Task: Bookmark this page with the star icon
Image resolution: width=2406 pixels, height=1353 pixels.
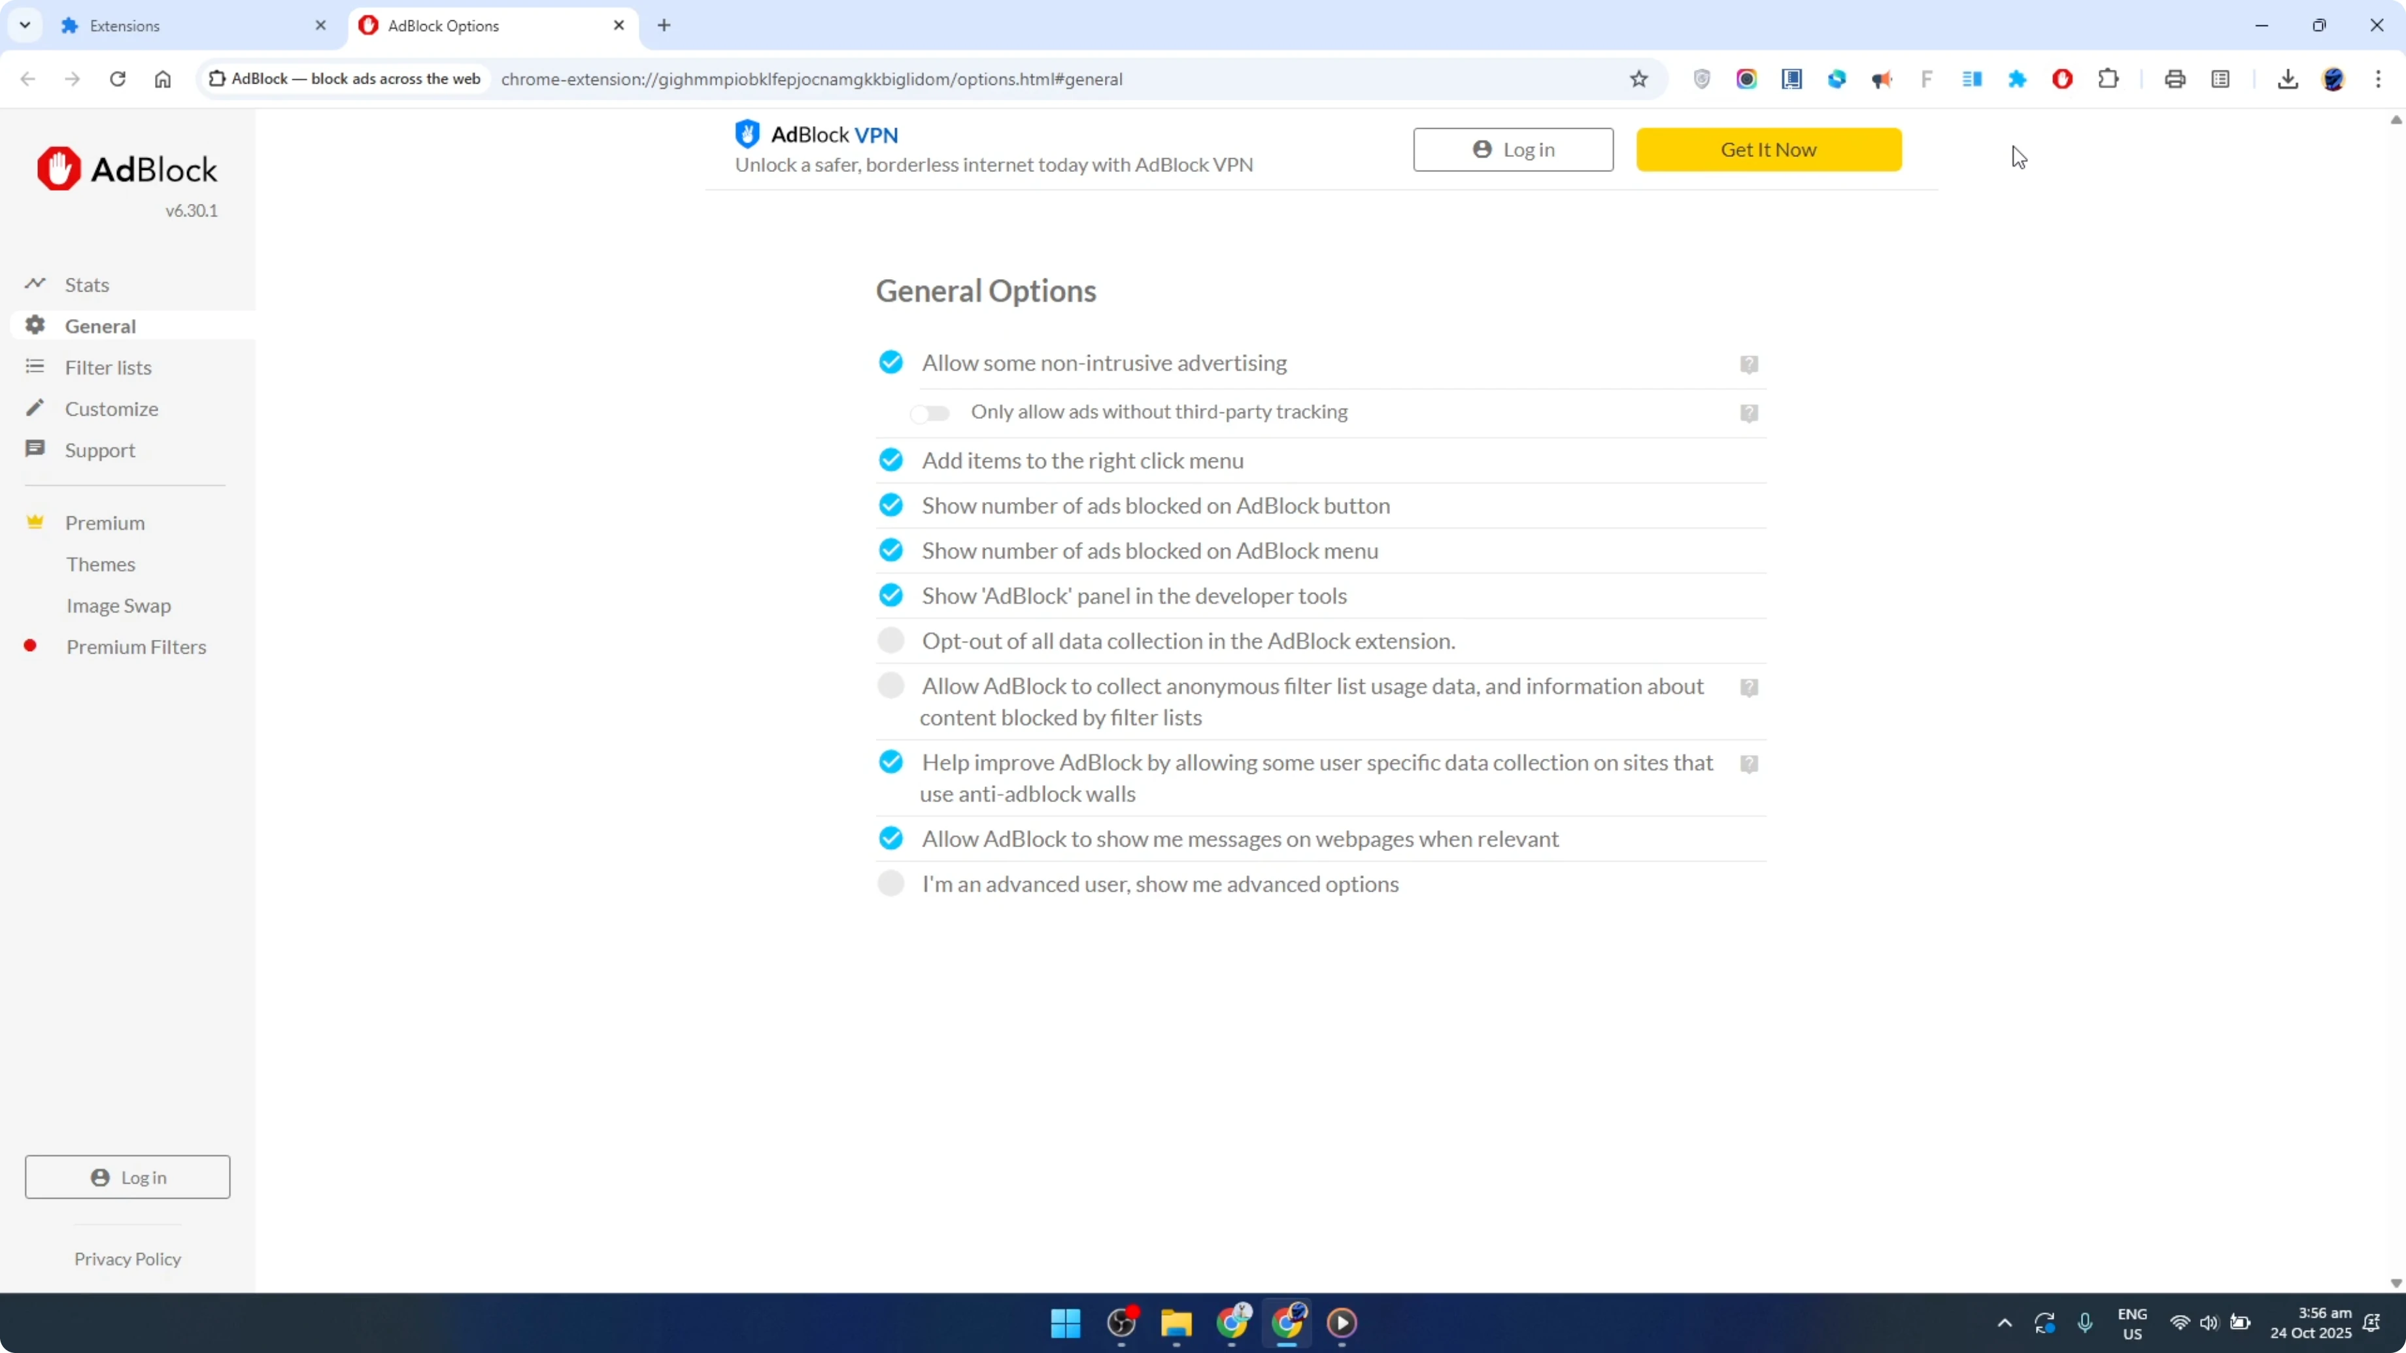Action: point(1640,79)
